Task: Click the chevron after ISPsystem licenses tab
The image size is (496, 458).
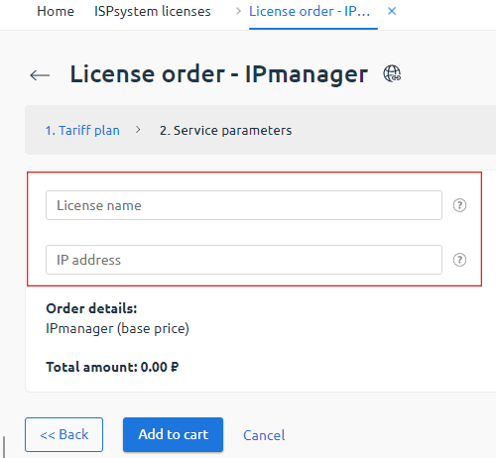Action: (238, 11)
